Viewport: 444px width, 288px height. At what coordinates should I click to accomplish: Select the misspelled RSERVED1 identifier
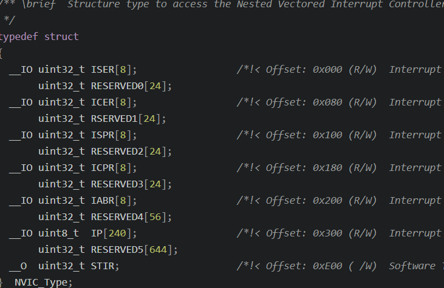(114, 119)
